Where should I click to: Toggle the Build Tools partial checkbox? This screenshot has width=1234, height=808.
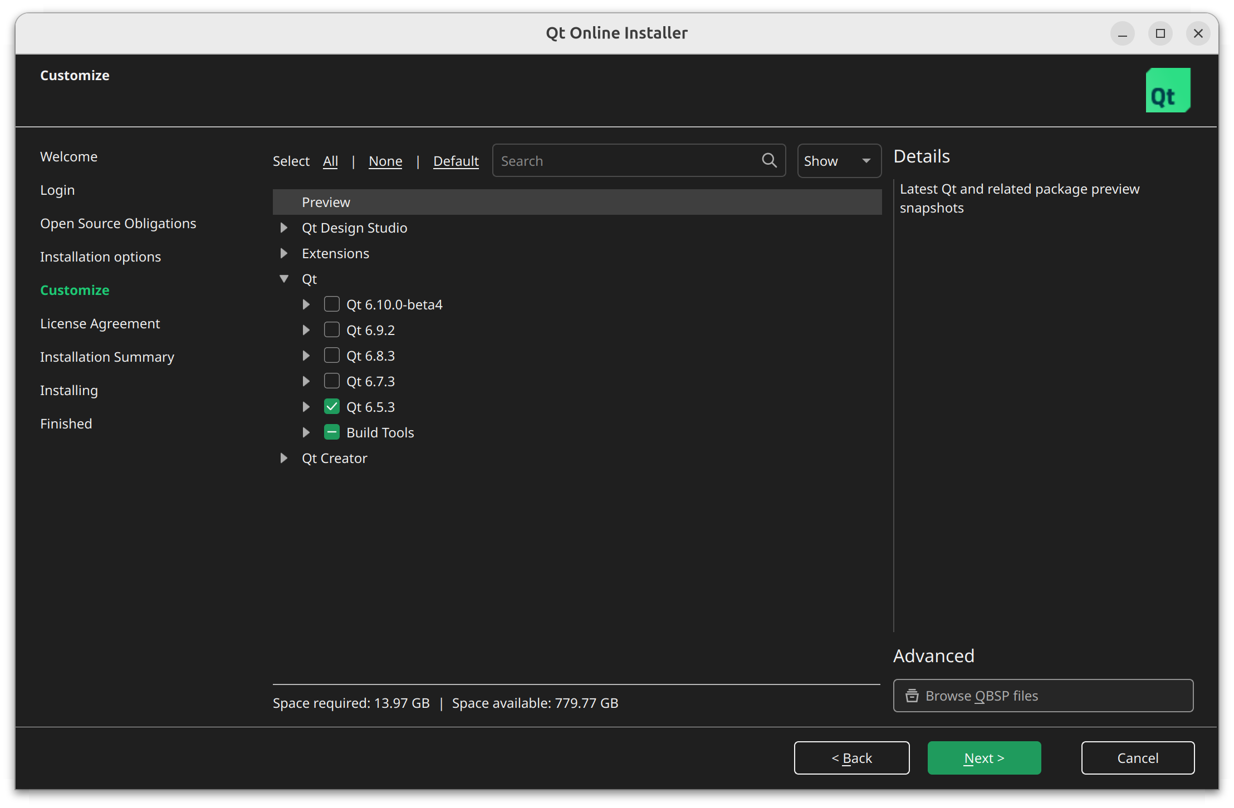tap(332, 432)
